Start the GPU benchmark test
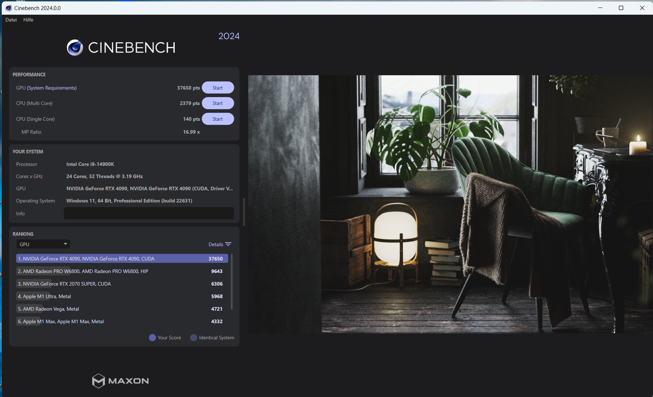The image size is (653, 397). tap(218, 88)
